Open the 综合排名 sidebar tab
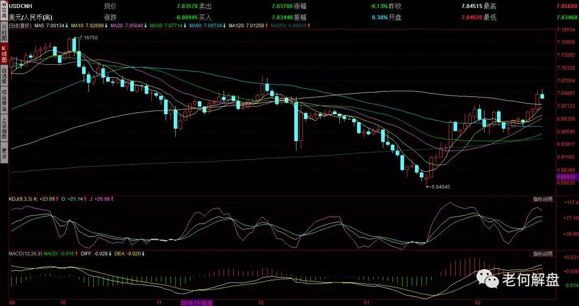Image resolution: width=579 pixels, height=306 pixels. click(x=4, y=100)
